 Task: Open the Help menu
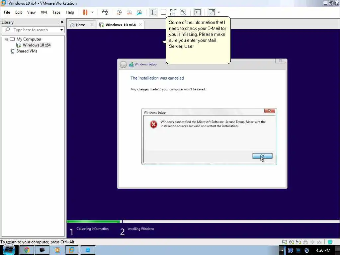click(x=70, y=12)
